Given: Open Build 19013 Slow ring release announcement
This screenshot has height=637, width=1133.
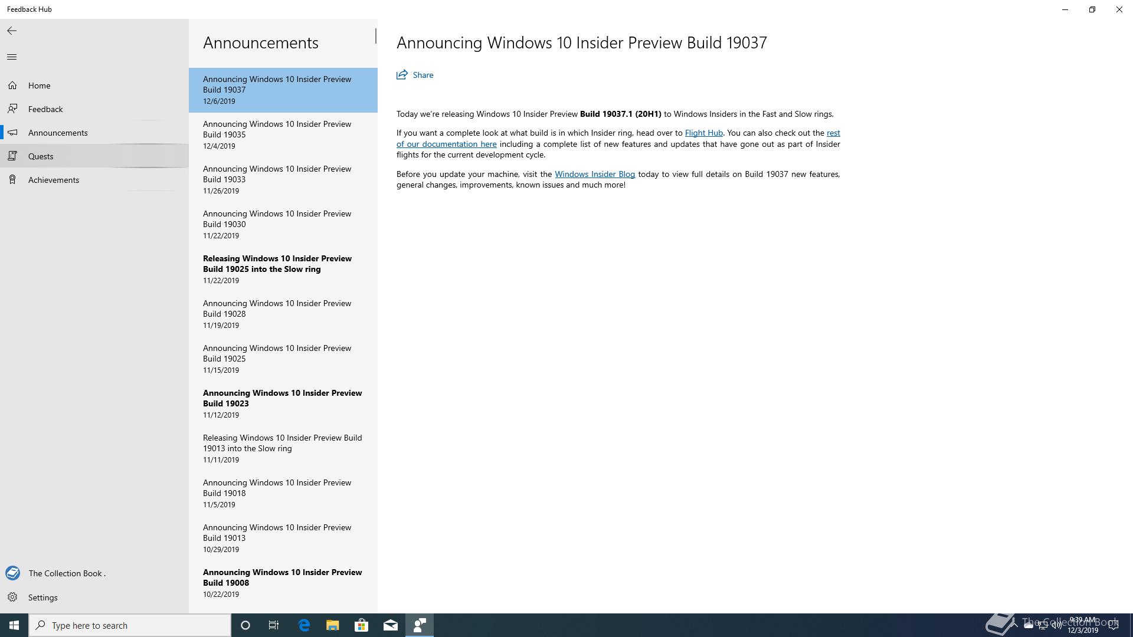Looking at the screenshot, I should (x=283, y=449).
